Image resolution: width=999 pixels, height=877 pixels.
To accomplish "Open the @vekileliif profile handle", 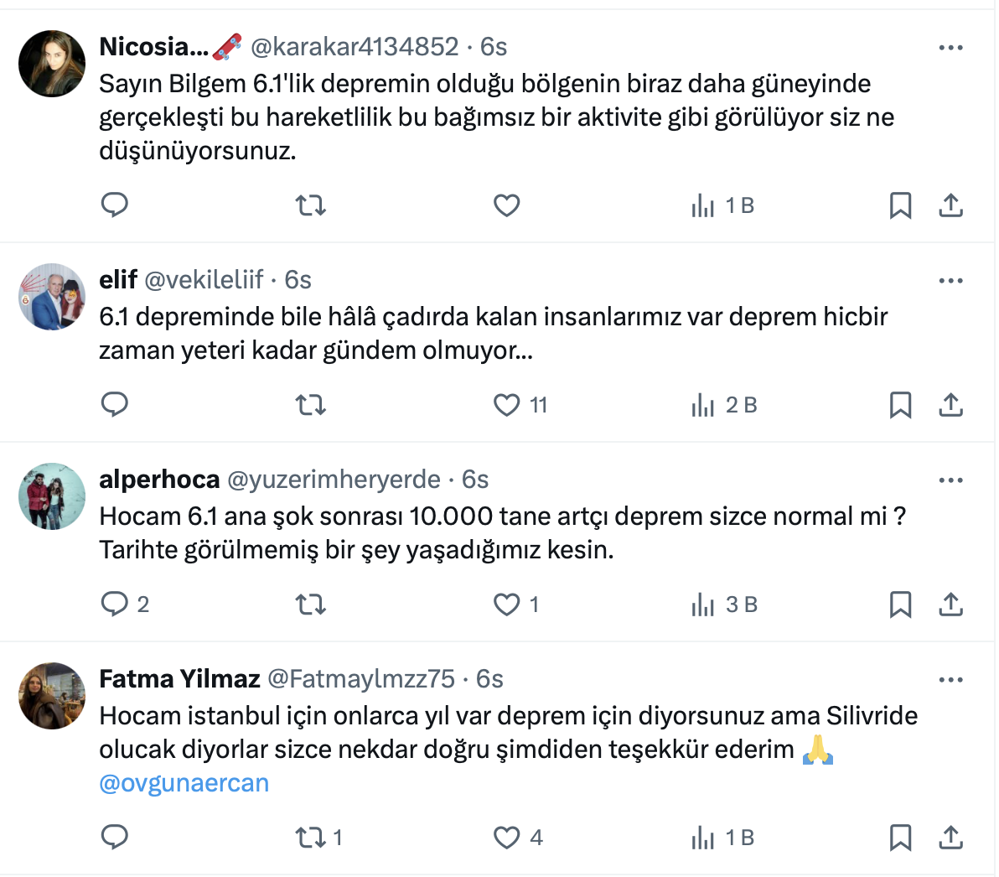I will pyautogui.click(x=204, y=279).
